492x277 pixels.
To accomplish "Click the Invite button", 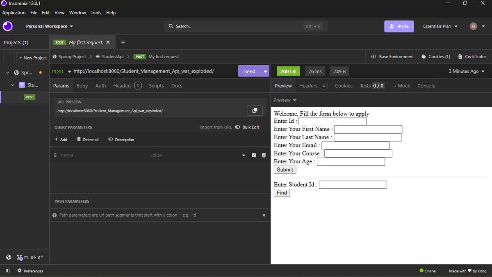I will (399, 26).
